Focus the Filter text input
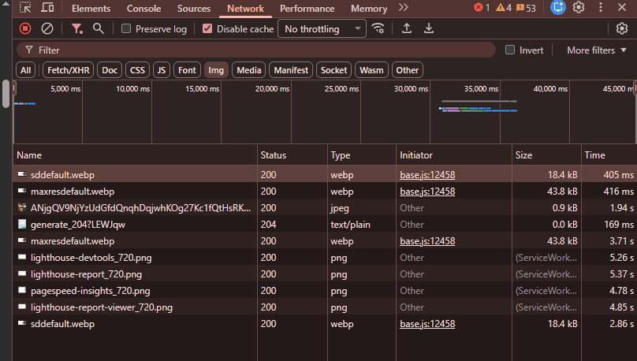Image resolution: width=637 pixels, height=361 pixels. (x=256, y=50)
